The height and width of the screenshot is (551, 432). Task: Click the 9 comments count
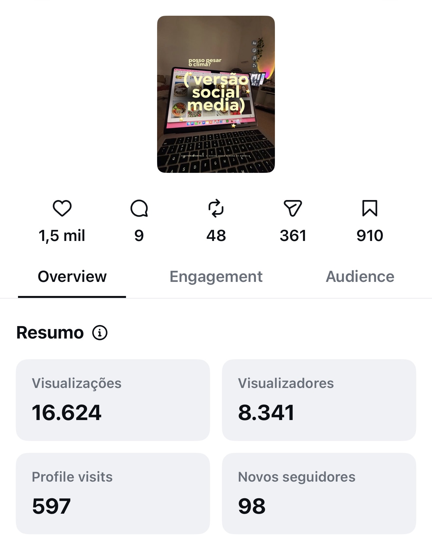[139, 236]
